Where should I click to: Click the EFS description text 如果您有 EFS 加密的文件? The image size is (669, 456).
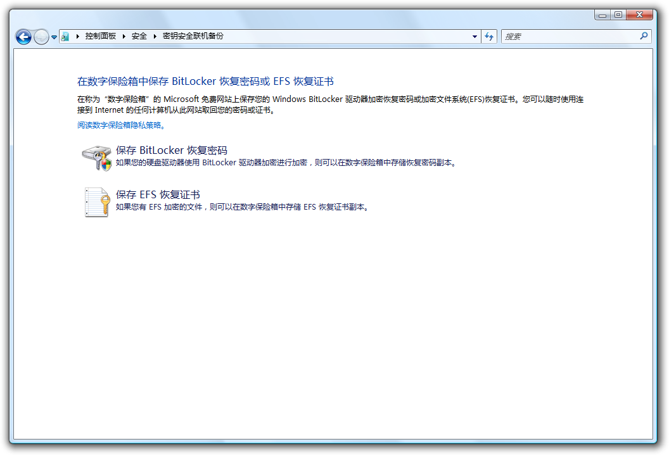point(243,207)
